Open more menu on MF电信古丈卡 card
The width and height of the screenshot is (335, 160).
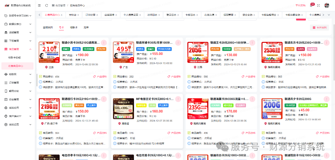pos(178,99)
